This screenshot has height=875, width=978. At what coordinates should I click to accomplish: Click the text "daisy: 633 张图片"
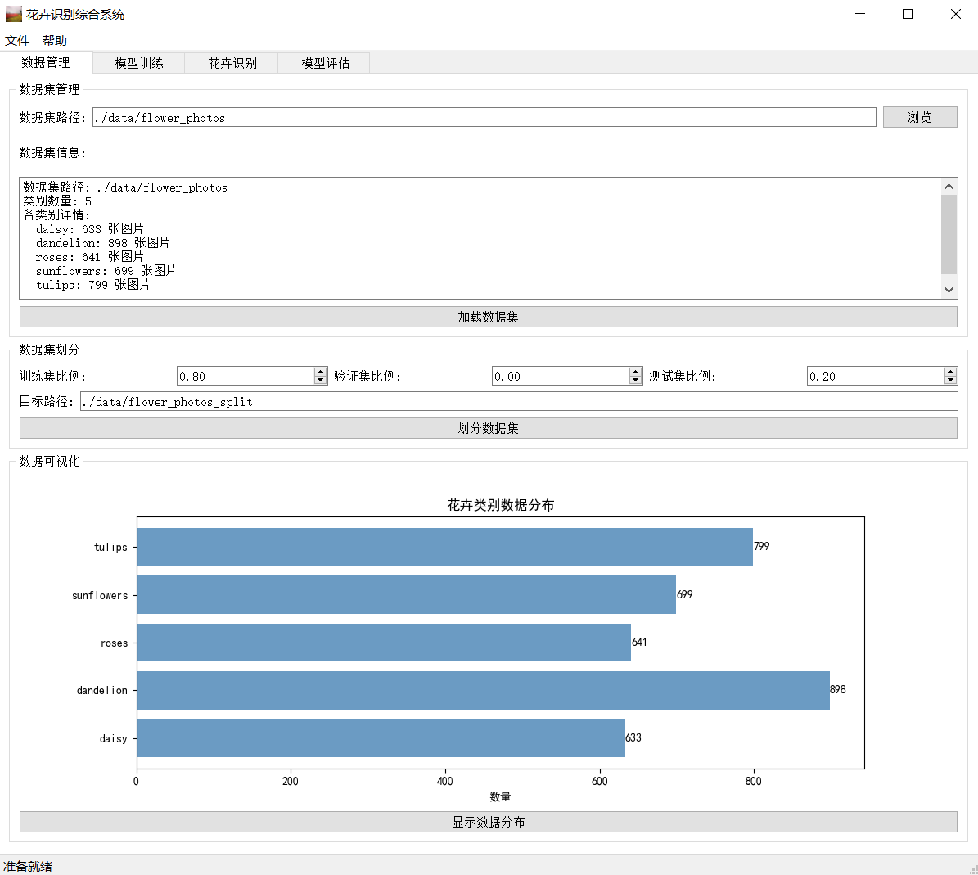click(x=90, y=229)
